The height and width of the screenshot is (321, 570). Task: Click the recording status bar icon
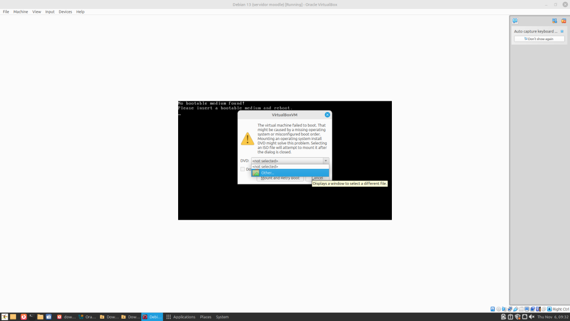pyautogui.click(x=532, y=309)
